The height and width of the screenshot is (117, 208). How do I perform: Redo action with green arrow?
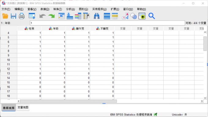click(51, 16)
